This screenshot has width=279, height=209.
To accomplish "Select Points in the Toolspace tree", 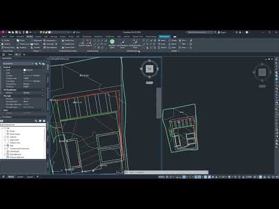I will (12, 131).
